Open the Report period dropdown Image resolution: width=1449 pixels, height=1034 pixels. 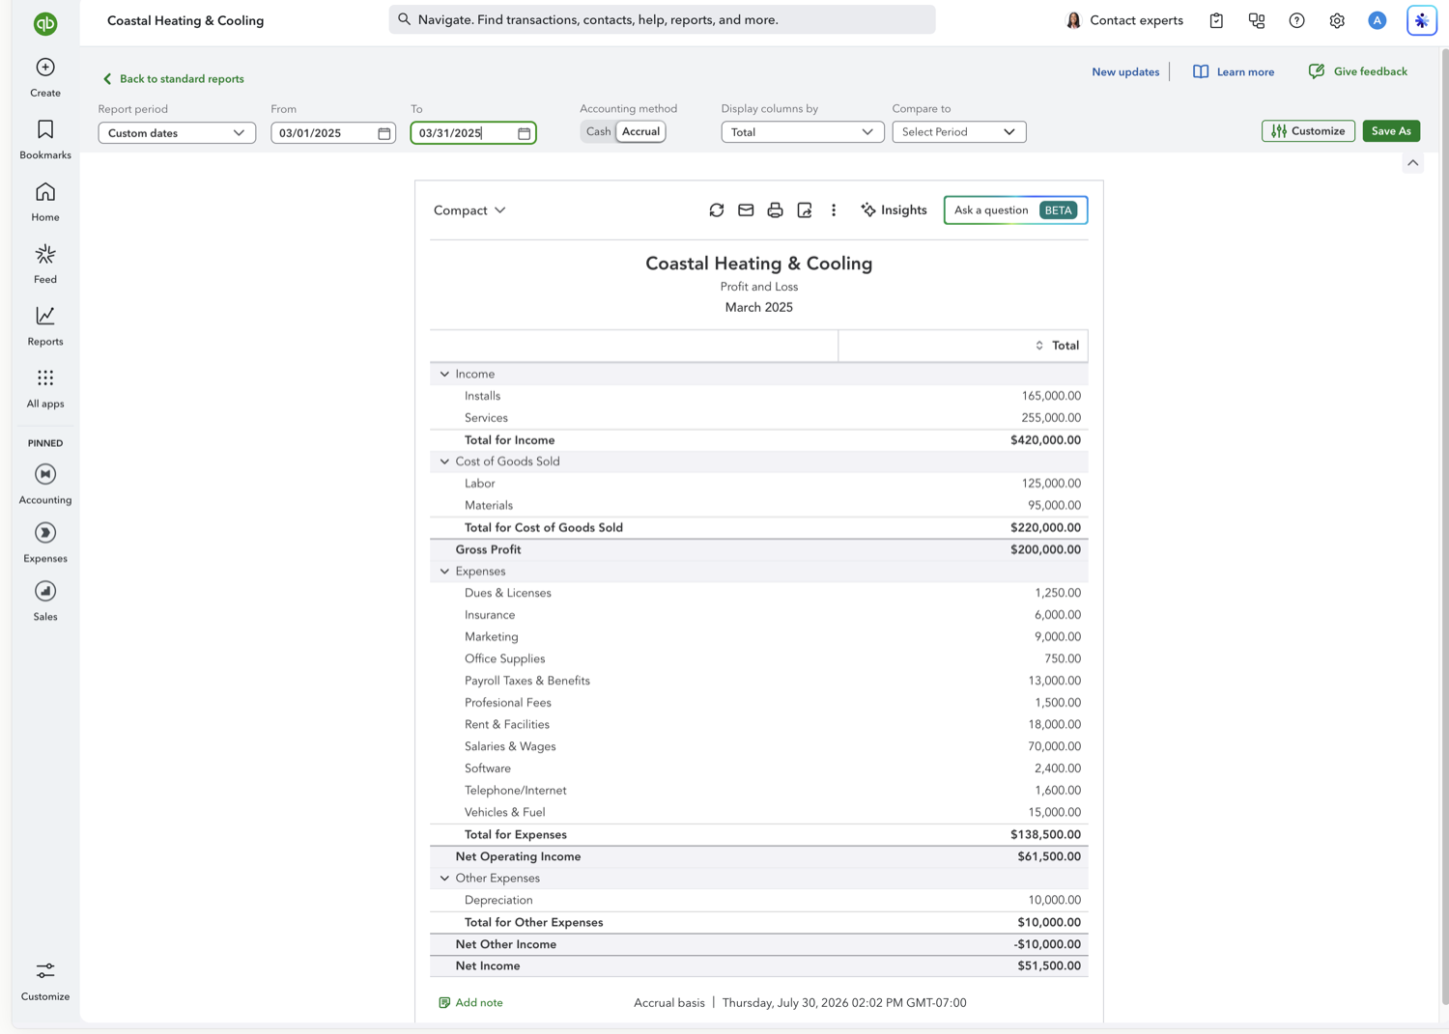tap(177, 133)
